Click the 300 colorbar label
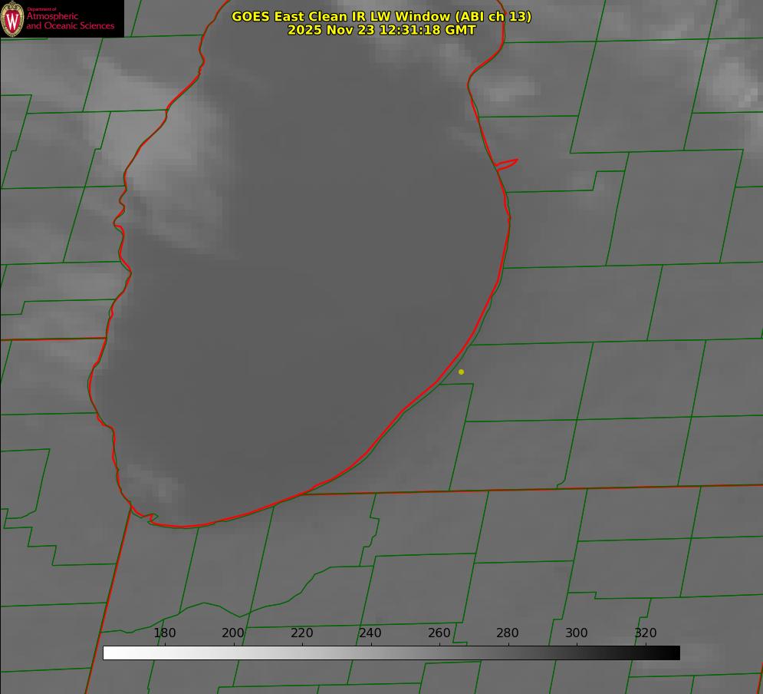Image resolution: width=763 pixels, height=694 pixels. coord(577,633)
